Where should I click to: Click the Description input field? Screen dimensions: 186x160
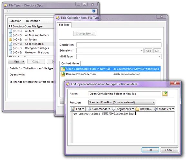(x=119, y=45)
